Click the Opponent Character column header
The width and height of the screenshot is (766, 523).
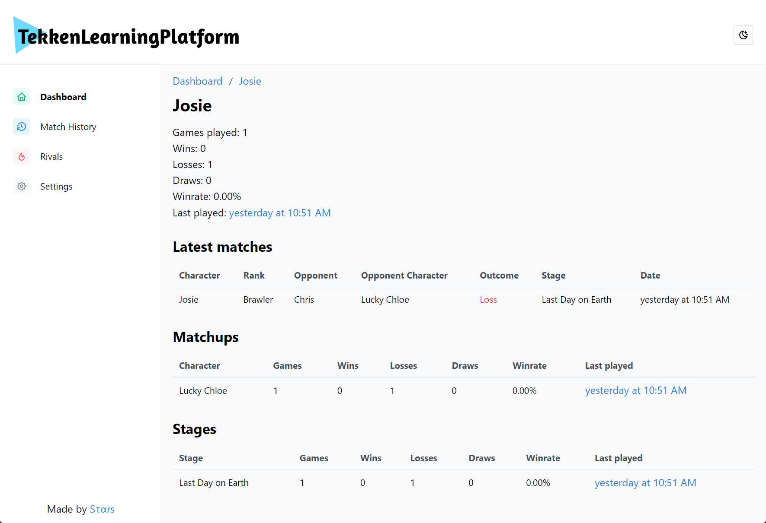tap(404, 276)
